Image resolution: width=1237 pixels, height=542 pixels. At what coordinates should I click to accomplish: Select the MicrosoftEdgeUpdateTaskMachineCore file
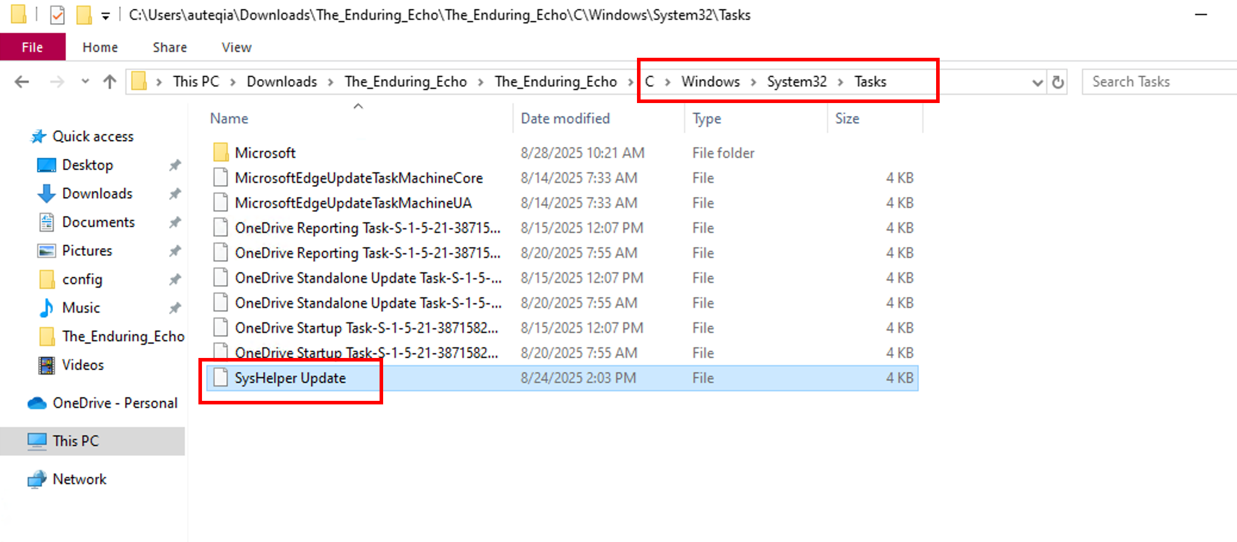358,178
